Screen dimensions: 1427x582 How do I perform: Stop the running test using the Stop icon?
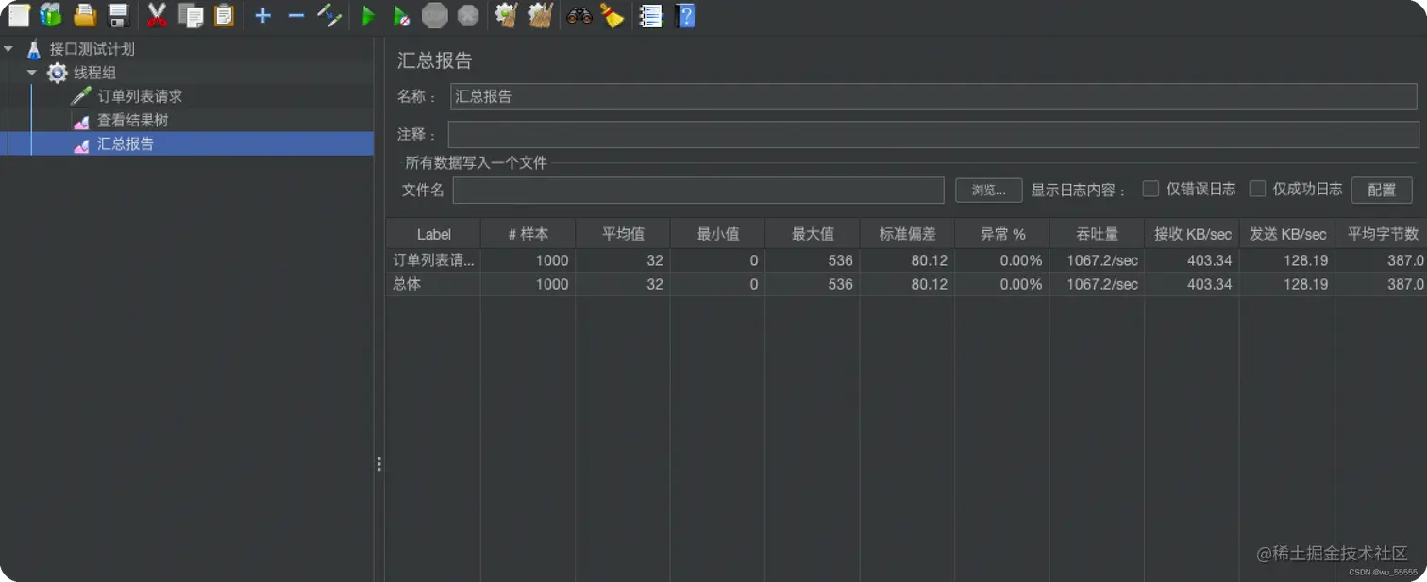pyautogui.click(x=434, y=15)
